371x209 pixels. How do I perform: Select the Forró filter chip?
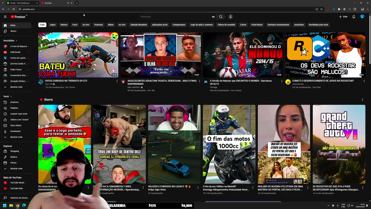[75, 25]
